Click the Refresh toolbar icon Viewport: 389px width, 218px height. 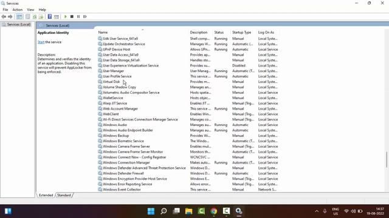pyautogui.click(x=35, y=16)
